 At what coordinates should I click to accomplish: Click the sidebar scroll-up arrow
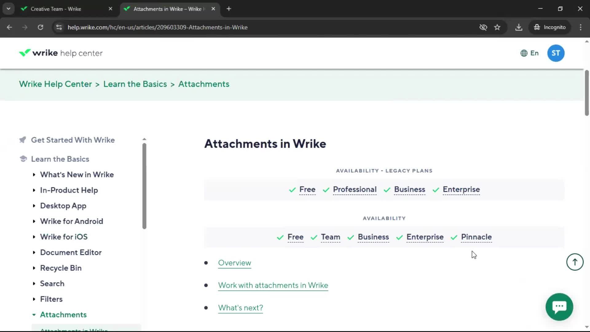tap(144, 139)
